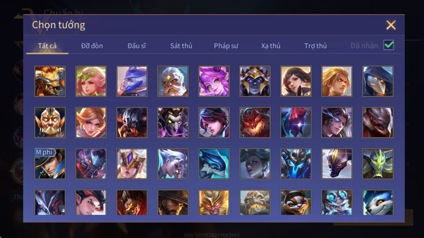Filter by Xạ thủ role
The height and width of the screenshot is (238, 424).
(x=271, y=46)
